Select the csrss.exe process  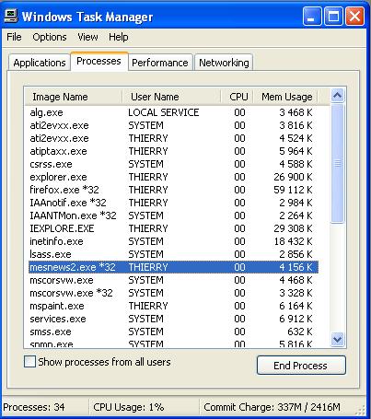tap(173, 164)
